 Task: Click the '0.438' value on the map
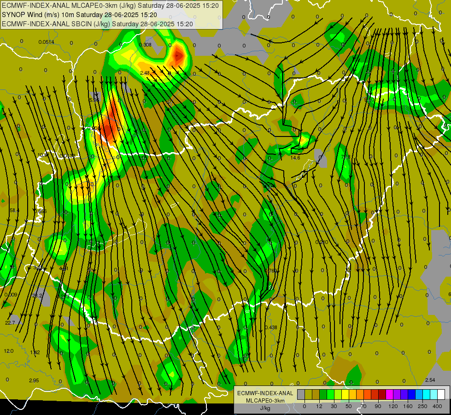(x=271, y=327)
